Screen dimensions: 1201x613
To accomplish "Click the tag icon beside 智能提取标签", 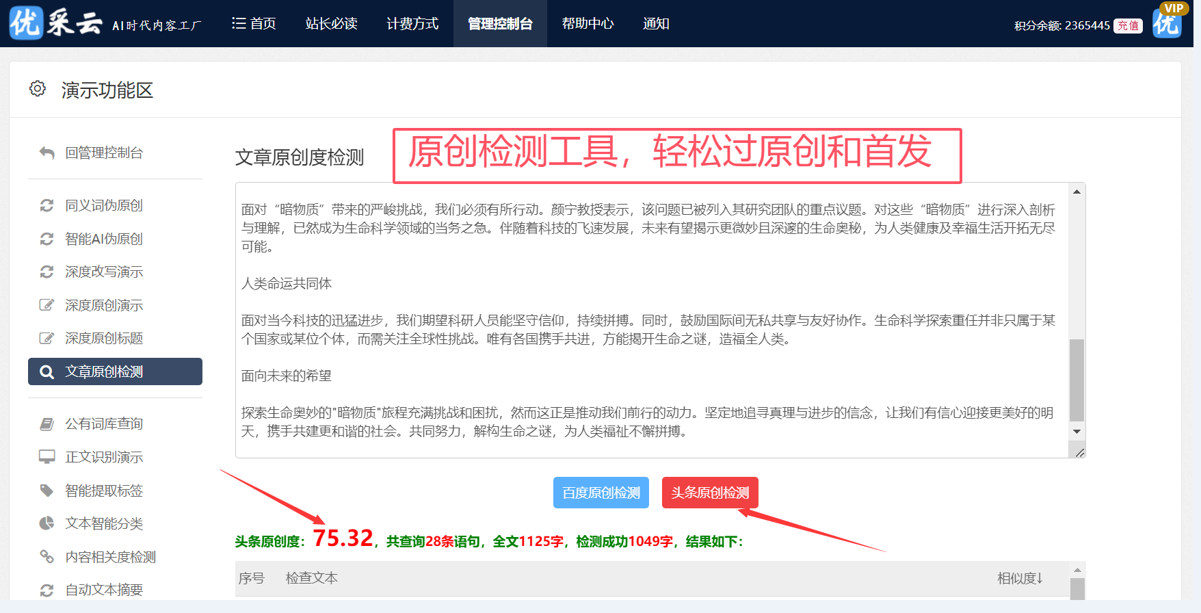I will pyautogui.click(x=47, y=491).
